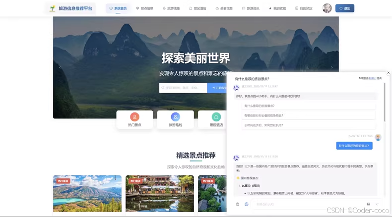Open the old town canal attraction thumbnail

coord(160,194)
